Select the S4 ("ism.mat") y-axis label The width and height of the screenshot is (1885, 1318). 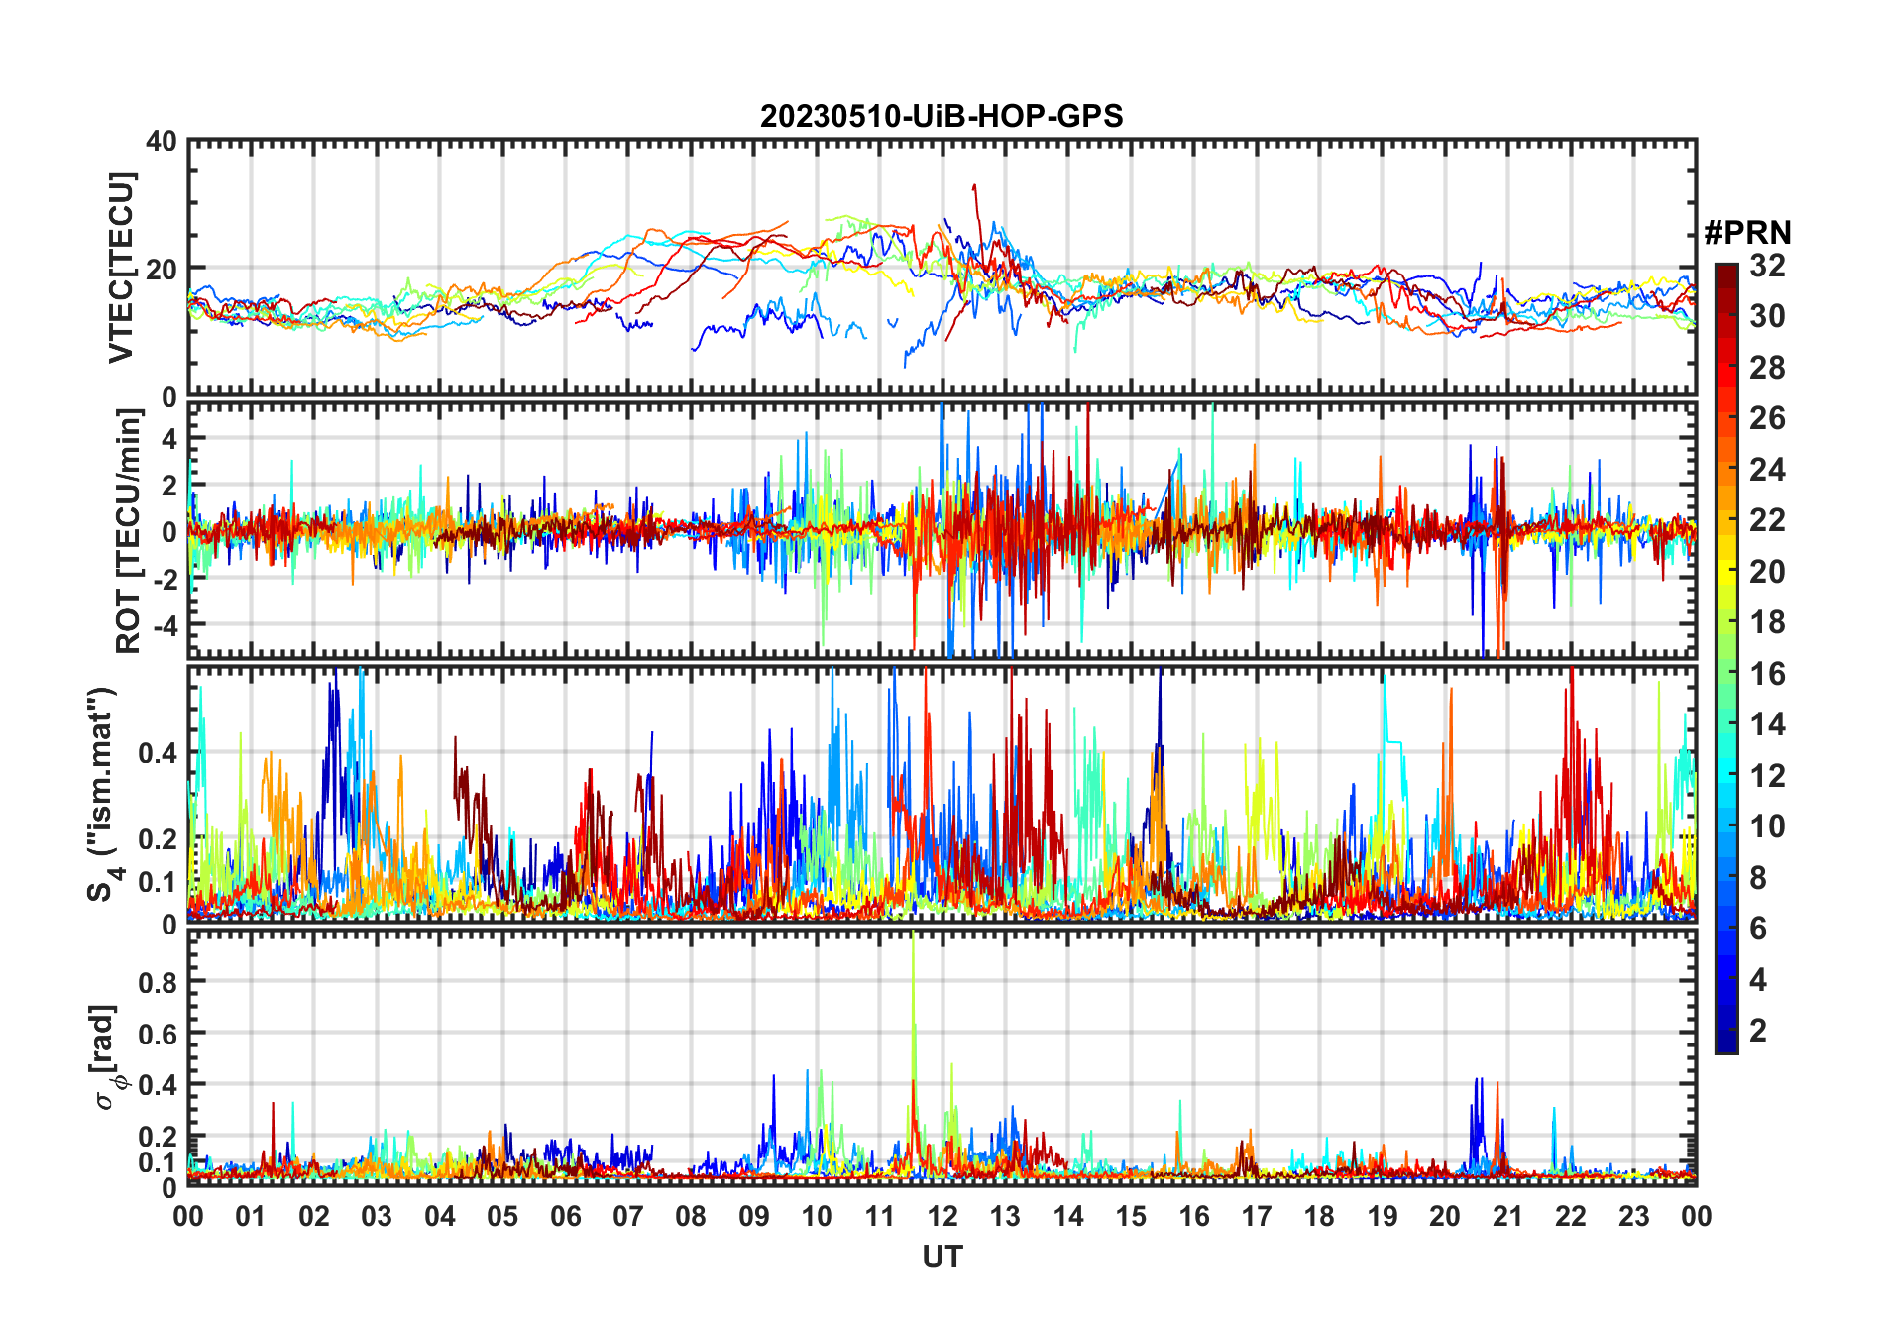102,795
